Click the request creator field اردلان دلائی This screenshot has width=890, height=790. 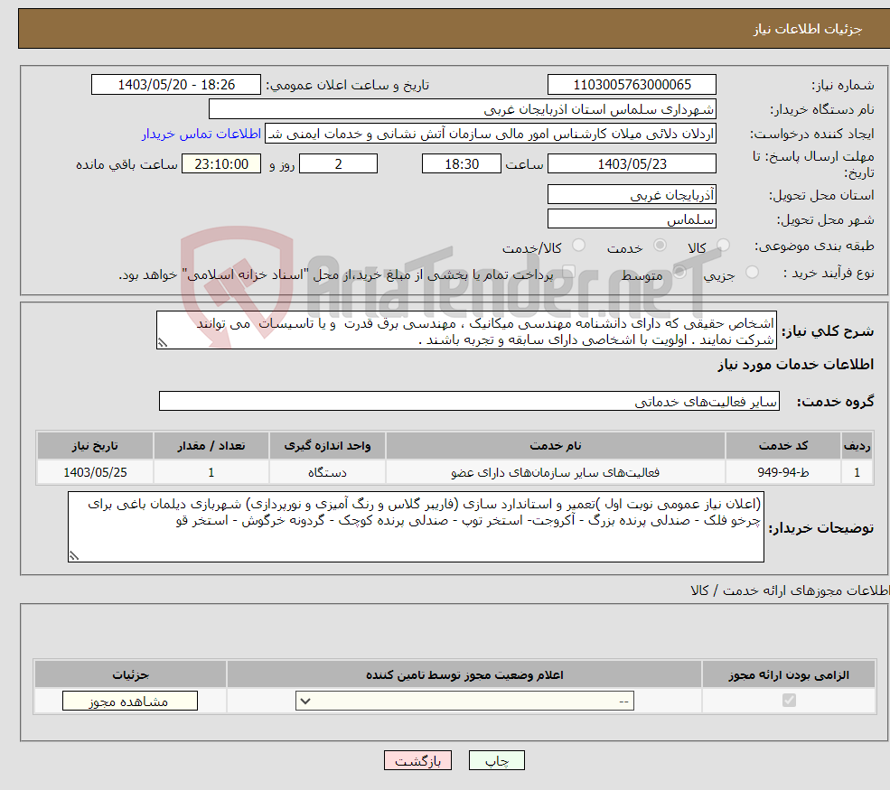(491, 134)
